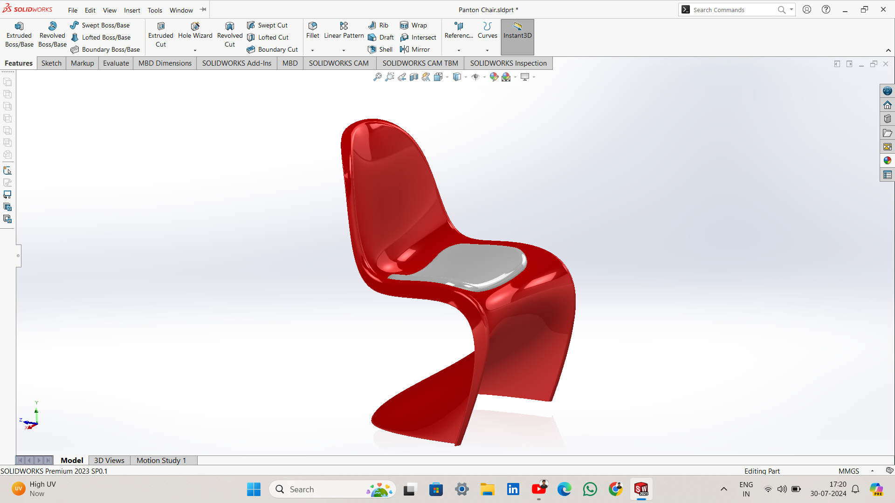Click Zoom to Fit icon

(x=378, y=77)
